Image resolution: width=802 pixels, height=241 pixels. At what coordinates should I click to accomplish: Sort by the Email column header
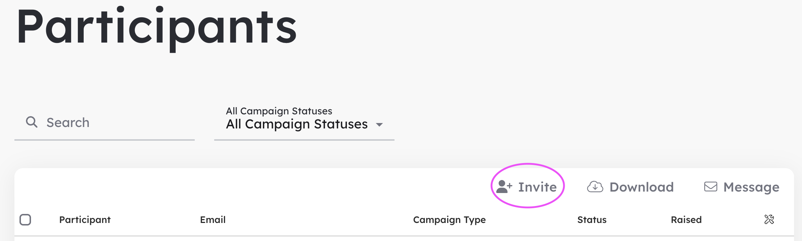[213, 220]
